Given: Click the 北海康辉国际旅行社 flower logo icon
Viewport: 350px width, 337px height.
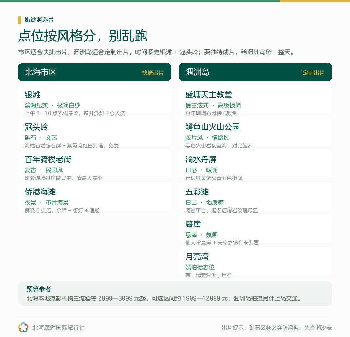Looking at the screenshot, I should click(x=23, y=327).
